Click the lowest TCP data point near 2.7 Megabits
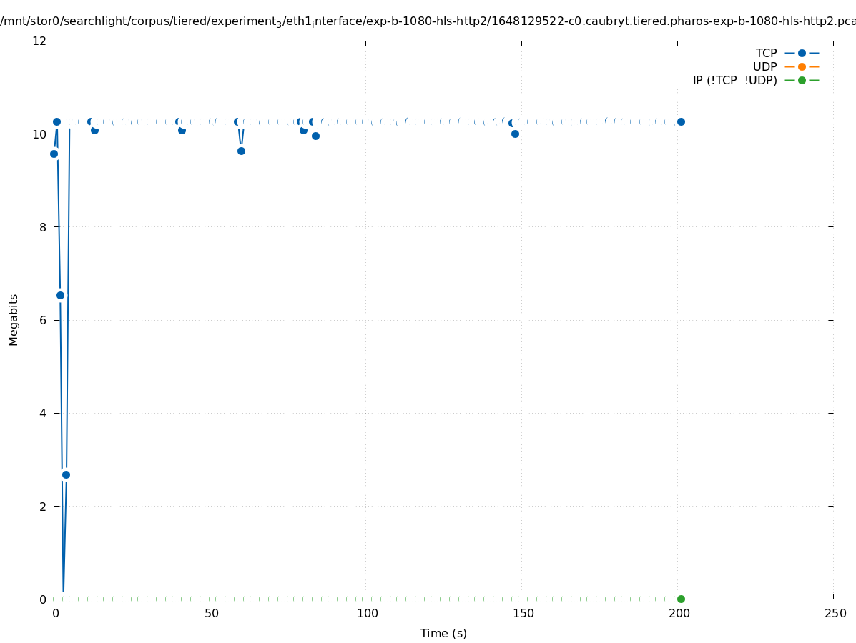The width and height of the screenshot is (856, 643). (x=66, y=474)
